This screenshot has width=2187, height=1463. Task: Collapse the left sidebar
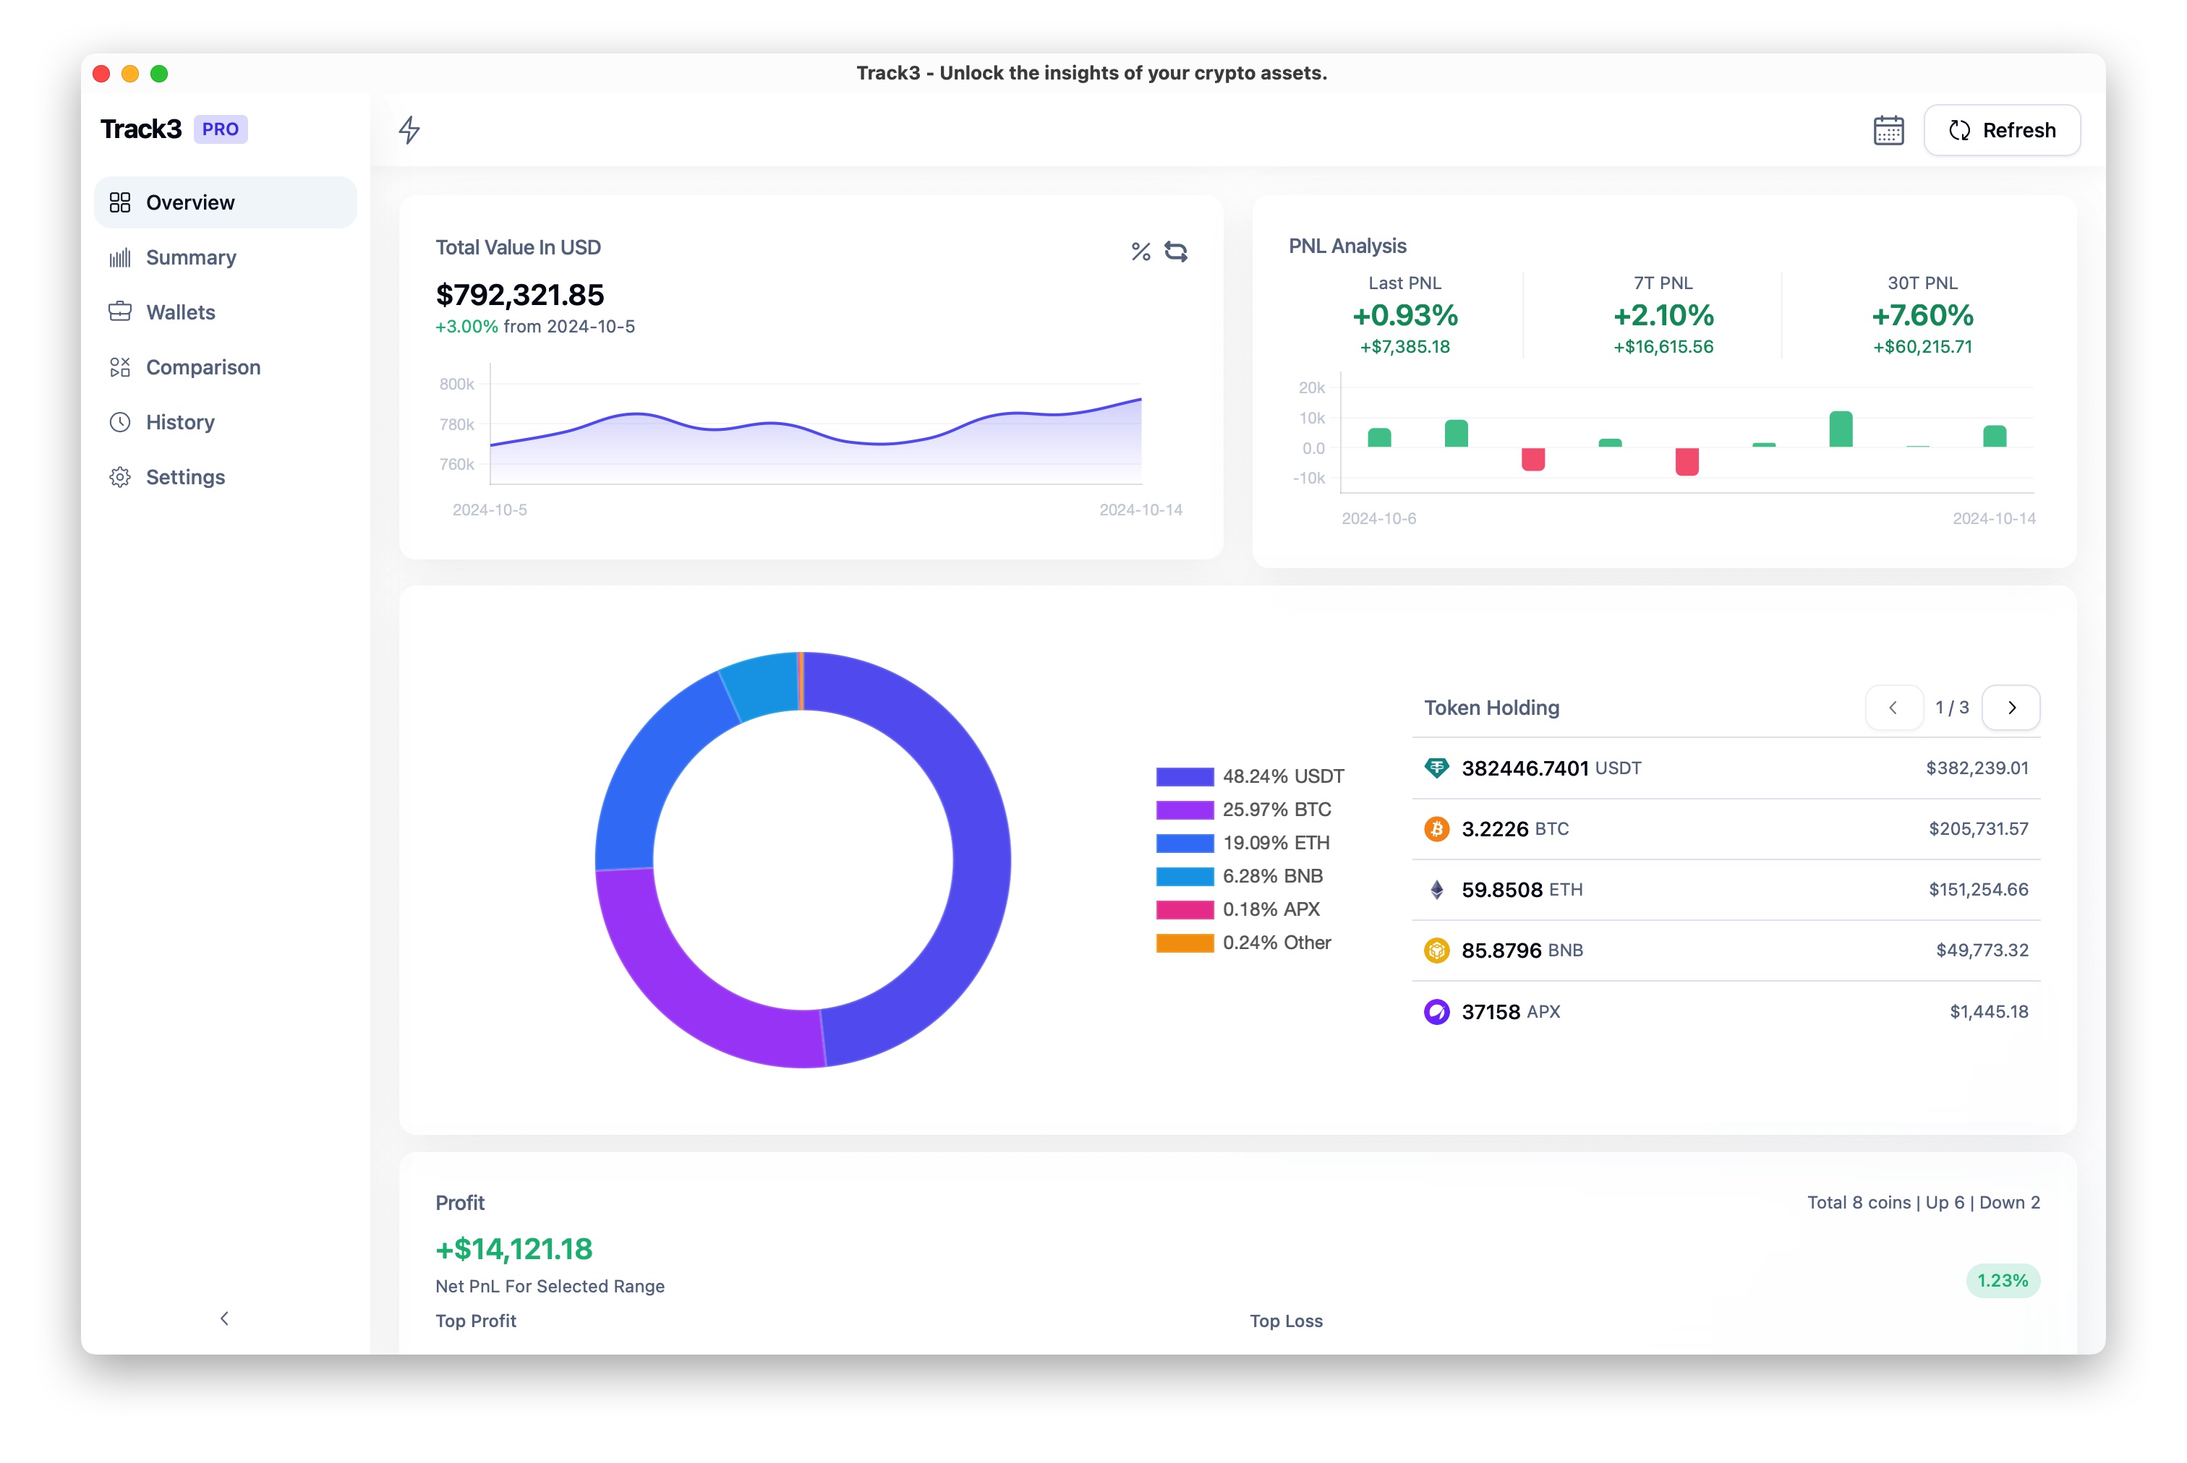224,1319
